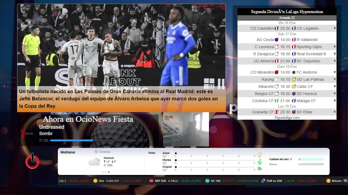Click the Cádiz CF yellow crest
Image resolution: width=348 pixels, height=195 pixels.
click(x=294, y=86)
